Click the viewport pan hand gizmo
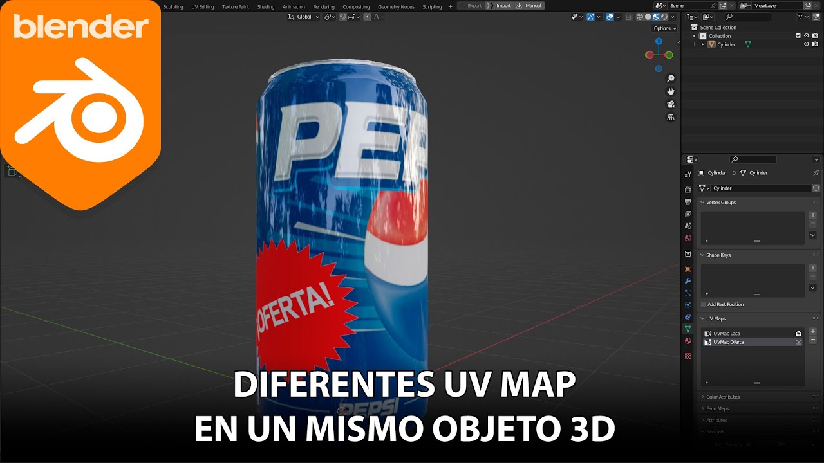824x463 pixels. 671,91
